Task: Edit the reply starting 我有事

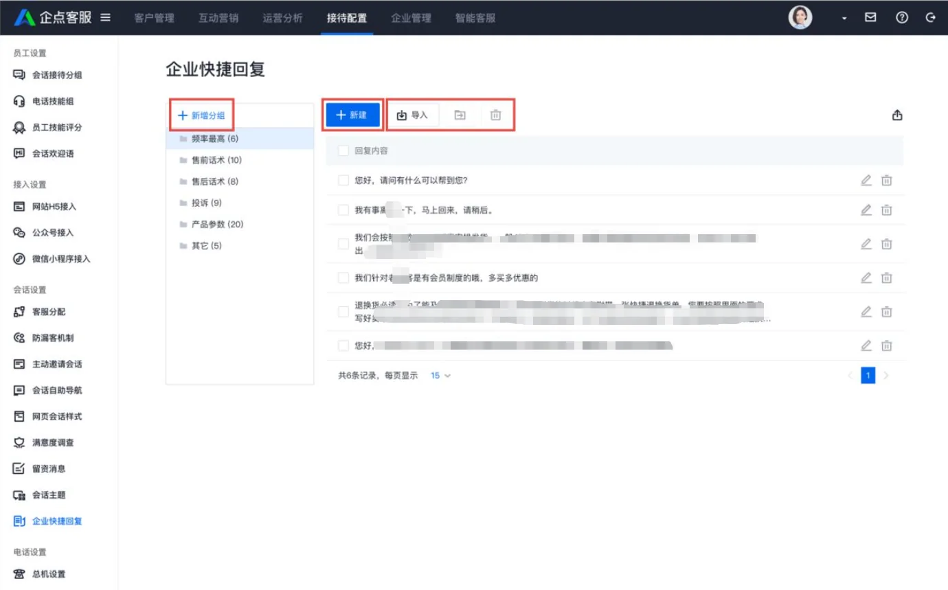Action: point(866,210)
